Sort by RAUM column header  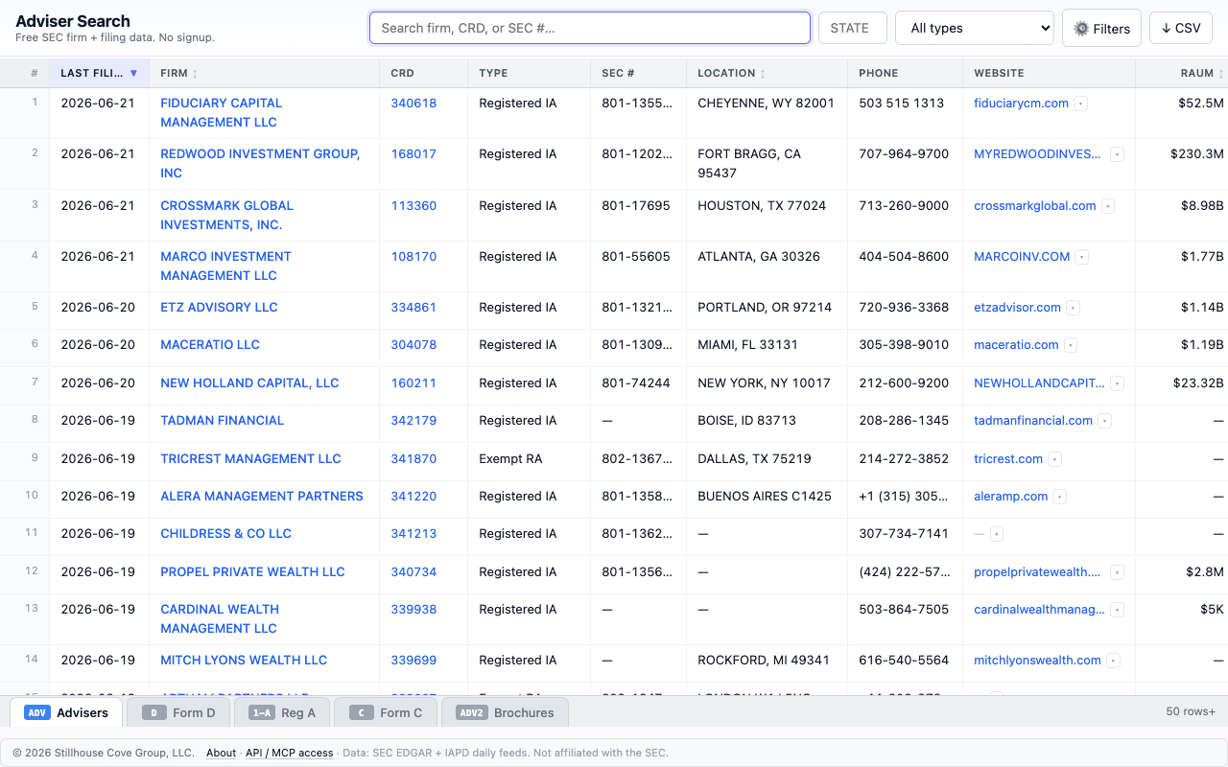pyautogui.click(x=1182, y=73)
